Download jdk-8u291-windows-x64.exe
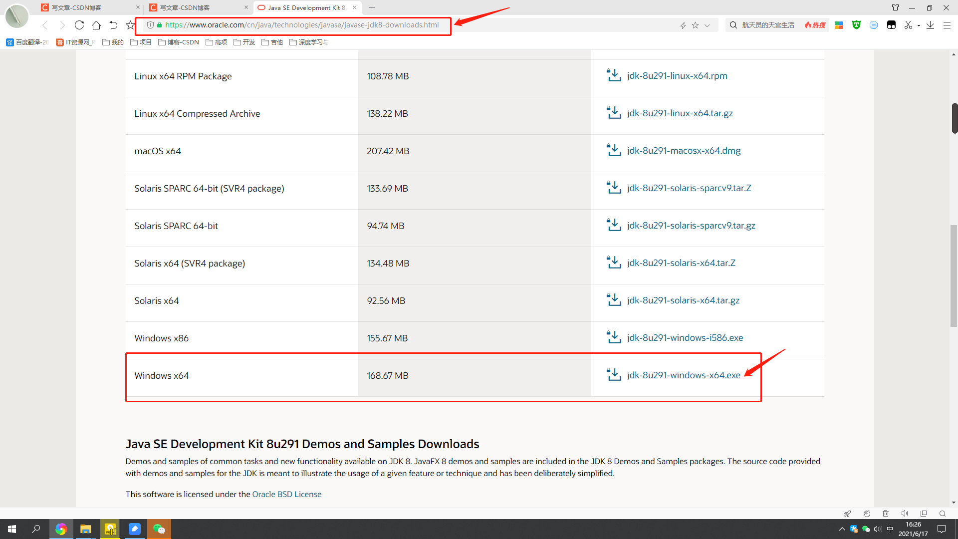 [x=684, y=375]
